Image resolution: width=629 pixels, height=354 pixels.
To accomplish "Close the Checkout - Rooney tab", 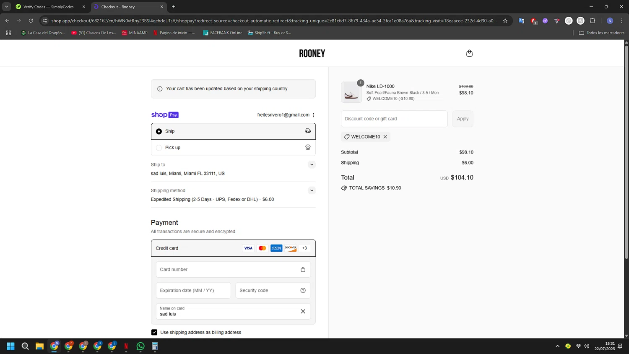I will click(x=162, y=7).
